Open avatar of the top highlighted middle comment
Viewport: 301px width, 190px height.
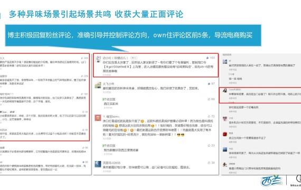coord(98,59)
